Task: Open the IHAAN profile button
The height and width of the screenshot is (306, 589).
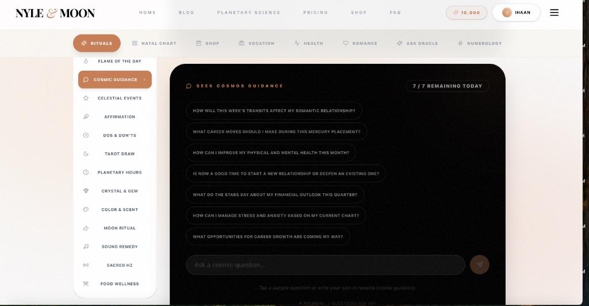Action: point(516,13)
